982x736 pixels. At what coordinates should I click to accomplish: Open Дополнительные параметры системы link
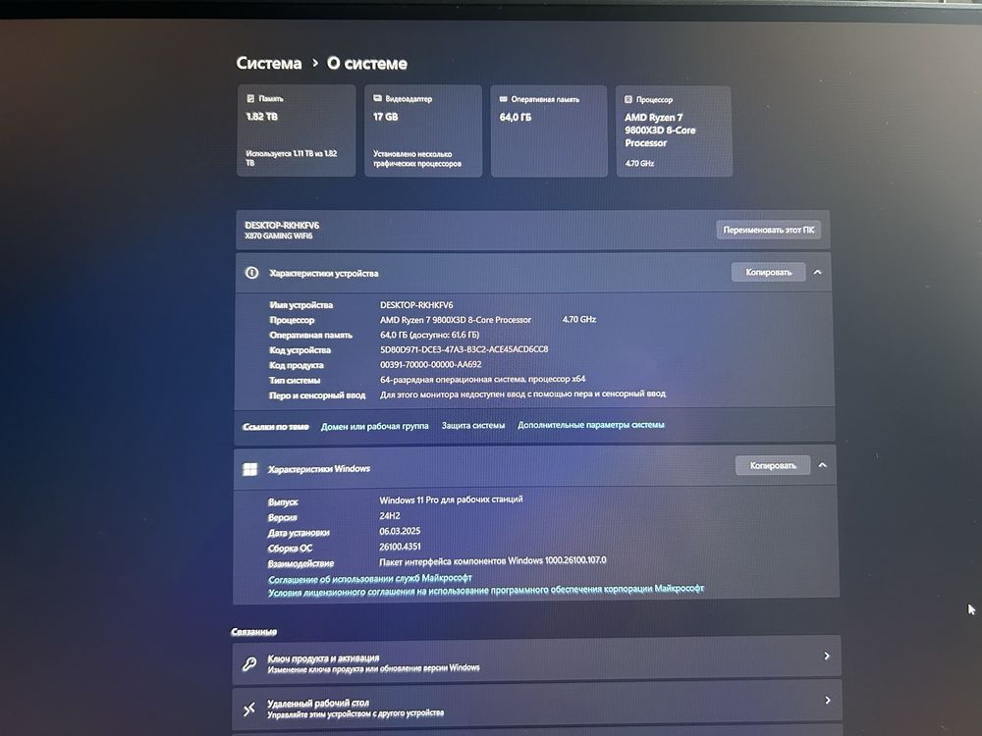tap(590, 424)
